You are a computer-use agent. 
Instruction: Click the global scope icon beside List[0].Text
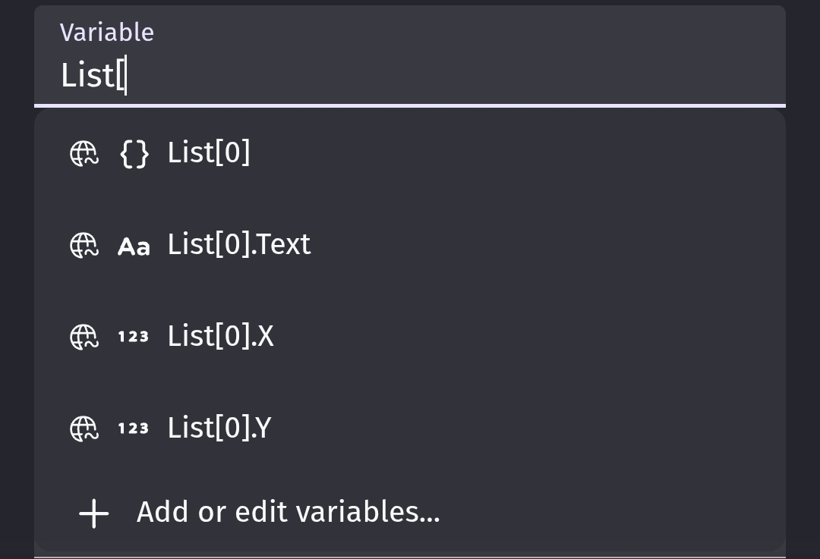84,245
